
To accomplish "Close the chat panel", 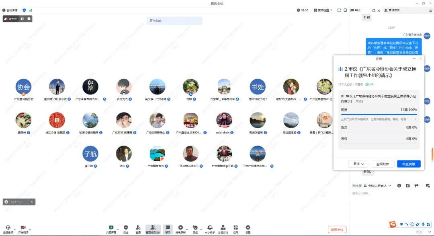I will point(379,10).
